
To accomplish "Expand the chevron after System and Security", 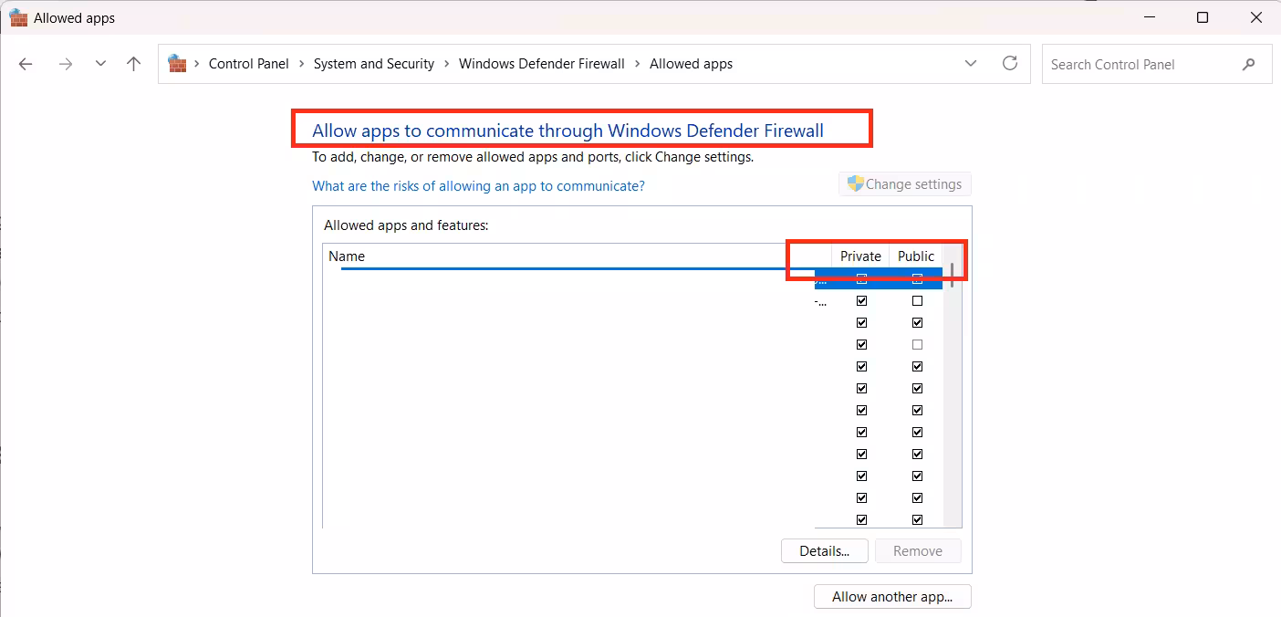I will [446, 64].
